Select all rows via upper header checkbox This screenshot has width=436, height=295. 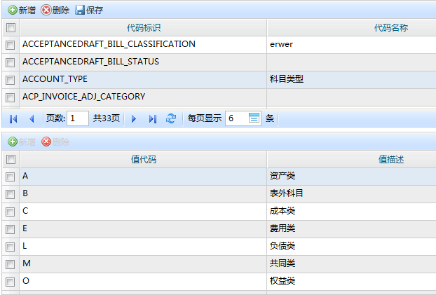10,27
